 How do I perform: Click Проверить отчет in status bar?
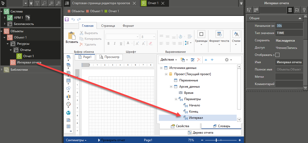[112, 140]
